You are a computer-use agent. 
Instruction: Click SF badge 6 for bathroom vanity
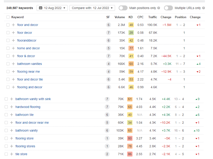pos(107,131)
